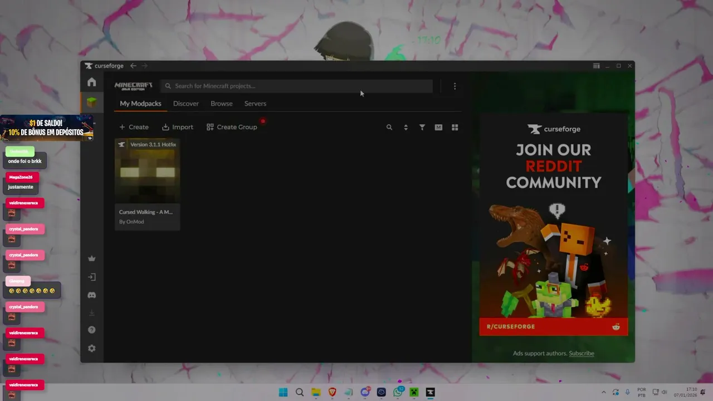Screen dimensions: 713x401
Task: Click the "justamente" chat message
Action: (x=21, y=187)
